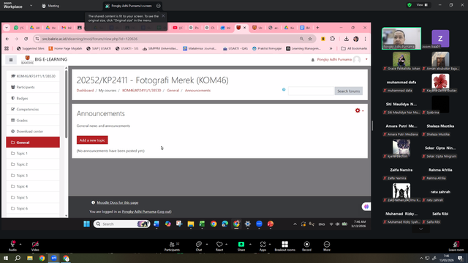
Task: Select Topic 1 in sidebar
Action: 33,153
